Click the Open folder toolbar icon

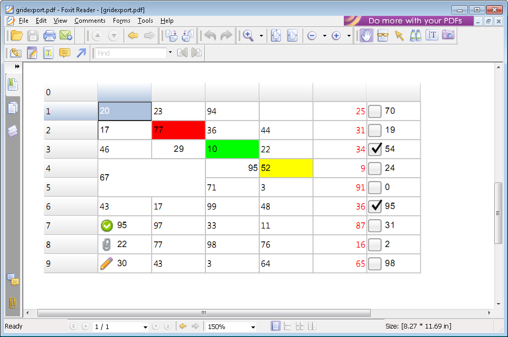pyautogui.click(x=16, y=35)
